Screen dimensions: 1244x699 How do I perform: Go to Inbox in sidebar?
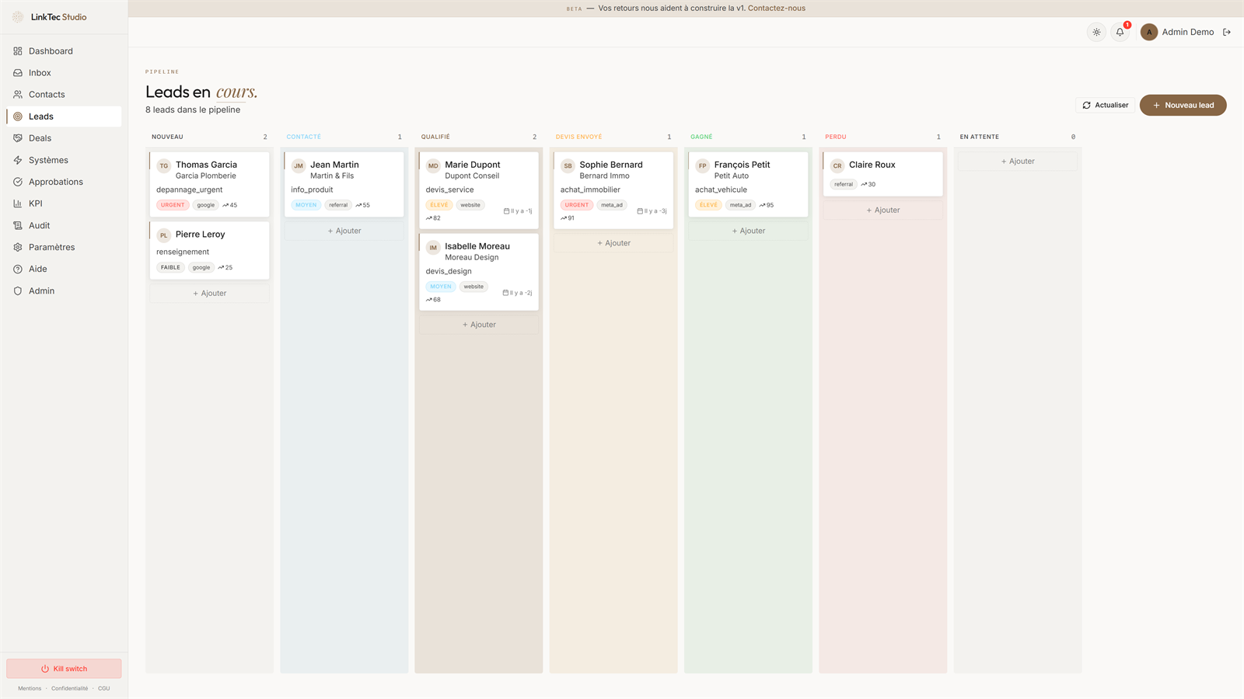point(64,73)
